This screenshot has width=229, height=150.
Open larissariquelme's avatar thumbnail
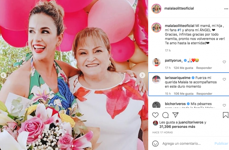156,79
